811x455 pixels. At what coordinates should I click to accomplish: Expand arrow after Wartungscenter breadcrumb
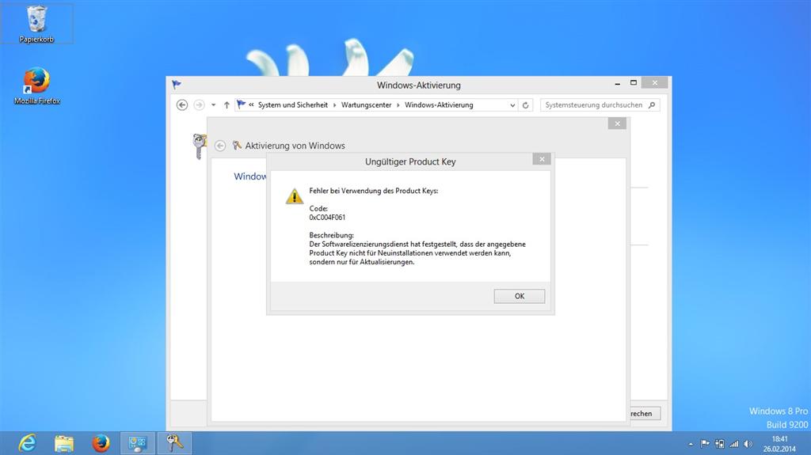tap(398, 105)
